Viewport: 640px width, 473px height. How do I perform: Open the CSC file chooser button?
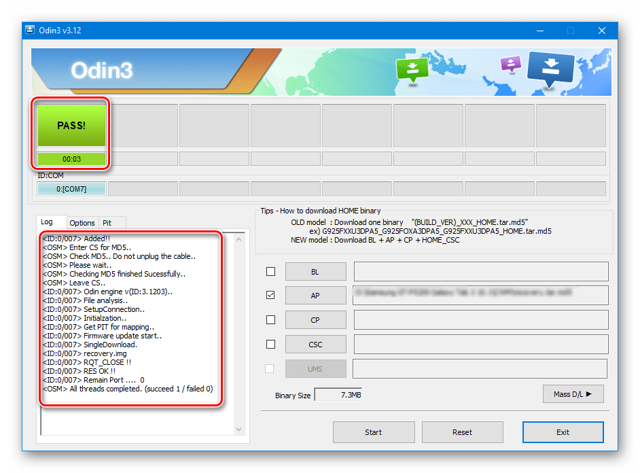[315, 345]
